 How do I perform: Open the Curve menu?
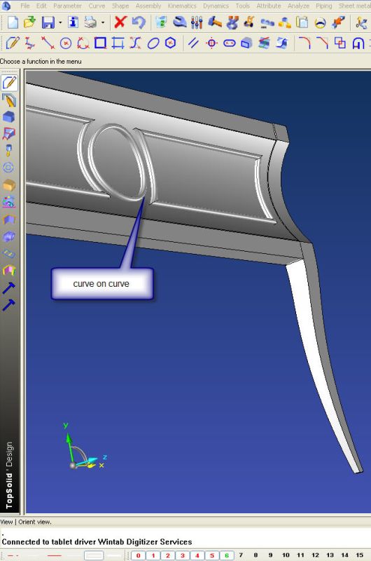click(97, 6)
